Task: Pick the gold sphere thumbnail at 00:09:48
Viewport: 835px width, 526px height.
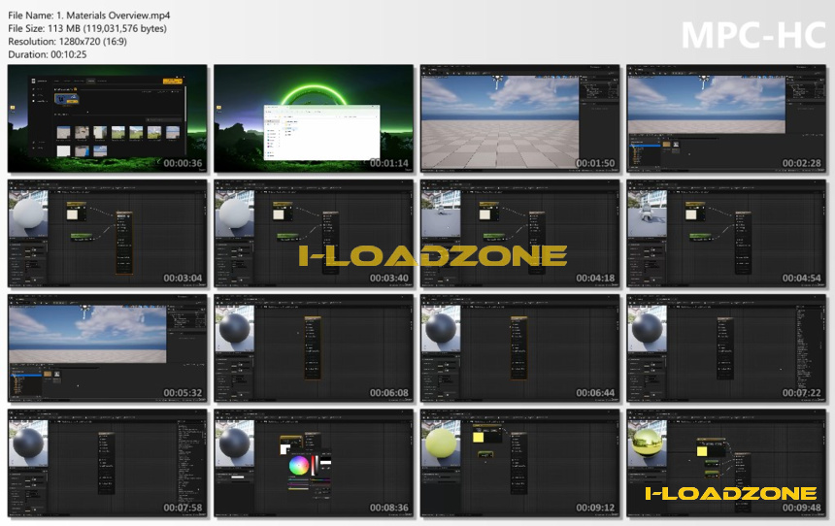Action: point(726,463)
